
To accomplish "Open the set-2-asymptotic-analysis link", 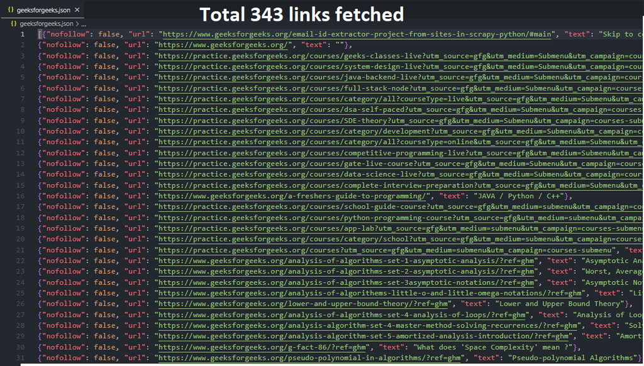I will (x=347, y=271).
